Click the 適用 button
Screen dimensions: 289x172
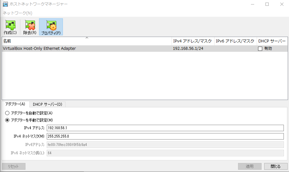[x=250, y=167]
